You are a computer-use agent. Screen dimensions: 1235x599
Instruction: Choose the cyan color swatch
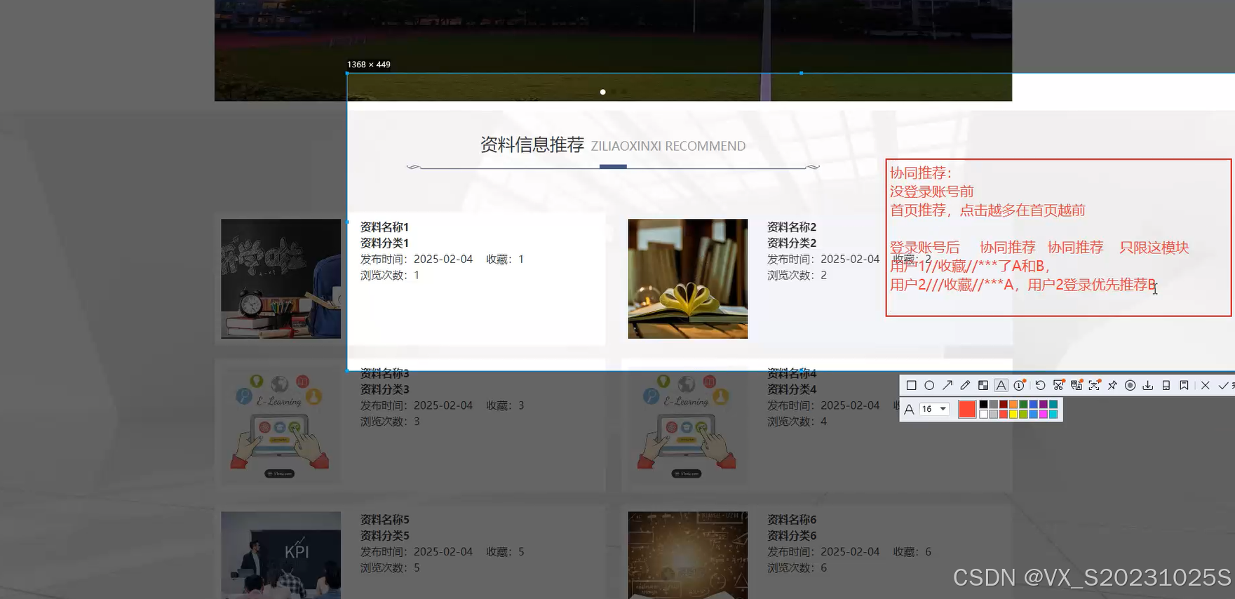pyautogui.click(x=1053, y=415)
